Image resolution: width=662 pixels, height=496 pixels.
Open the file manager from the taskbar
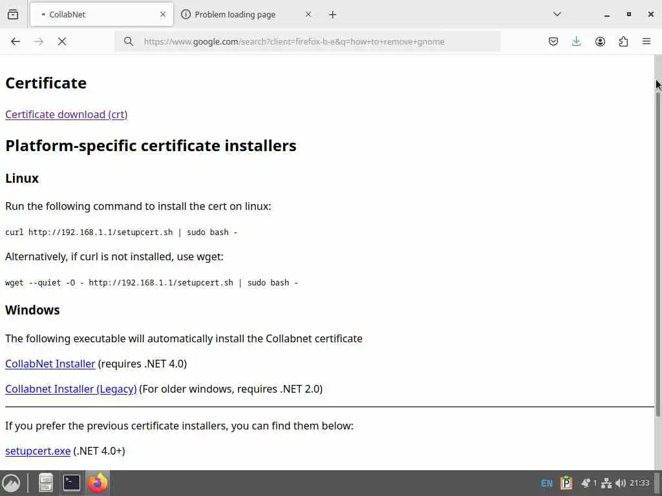click(x=46, y=483)
